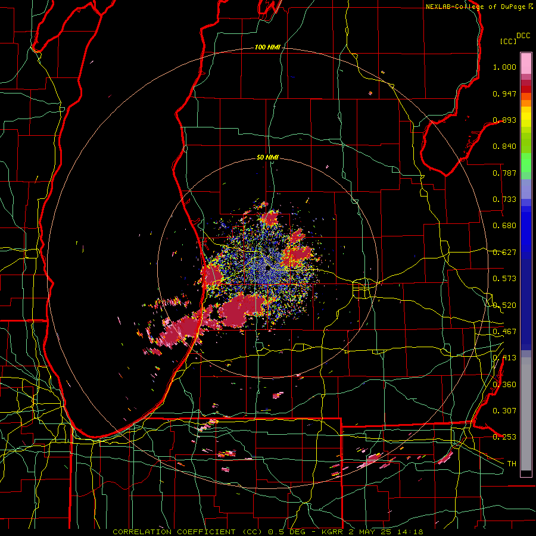
Task: Click the [CC] units label
Action: (508, 41)
